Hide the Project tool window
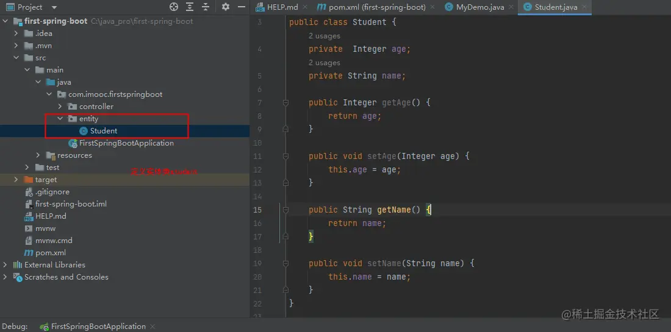Screen dimensions: 671x332 pos(242,7)
